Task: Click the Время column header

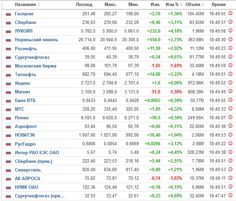Action: point(218,5)
